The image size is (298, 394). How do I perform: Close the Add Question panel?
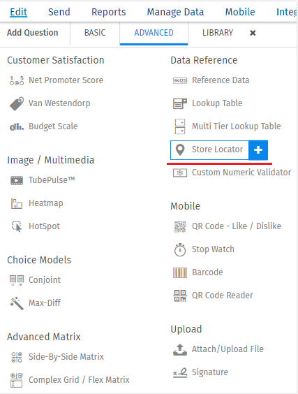253,33
